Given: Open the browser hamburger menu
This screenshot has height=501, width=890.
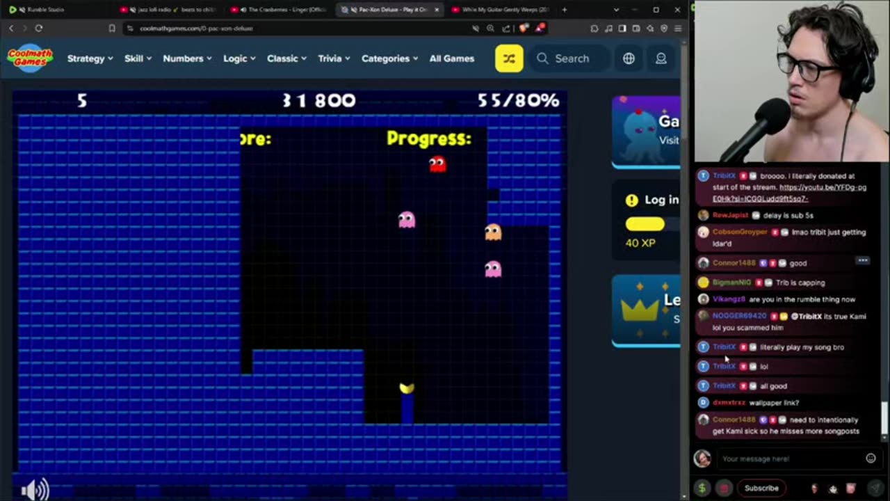Looking at the screenshot, I should pyautogui.click(x=677, y=28).
